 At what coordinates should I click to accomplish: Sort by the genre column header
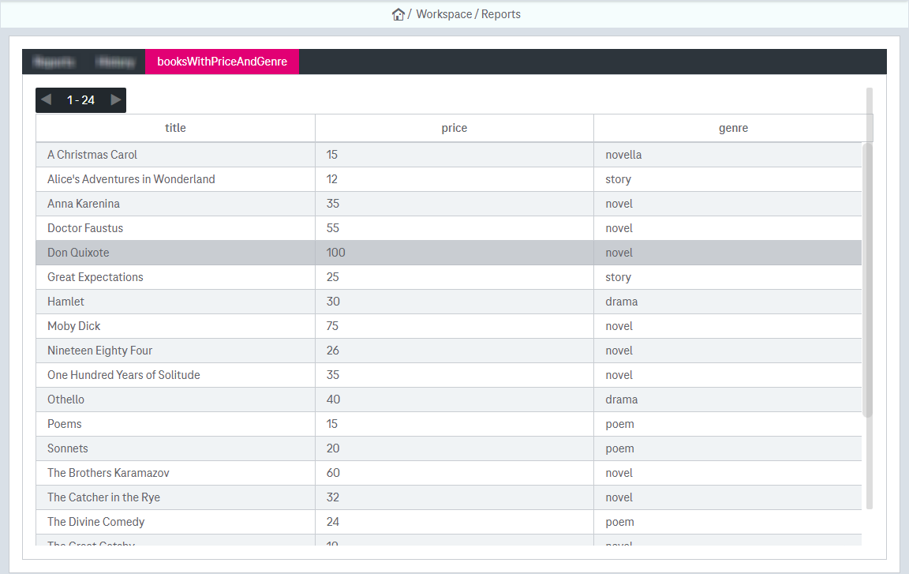(x=733, y=128)
